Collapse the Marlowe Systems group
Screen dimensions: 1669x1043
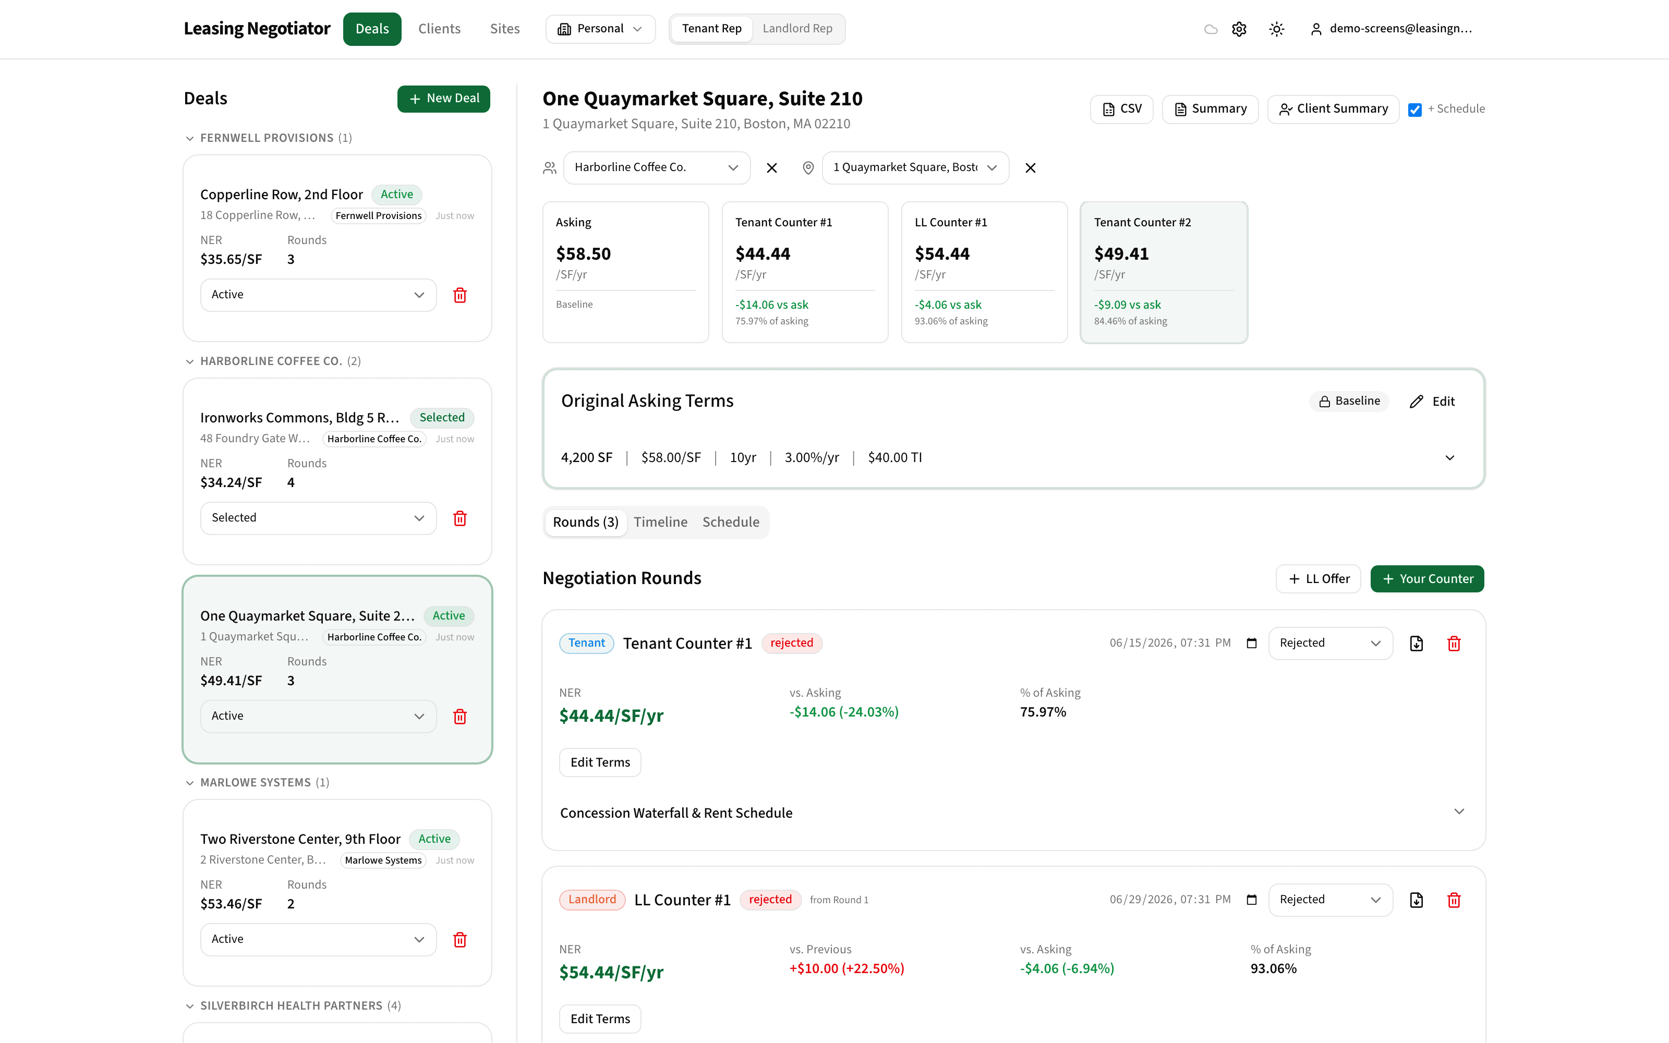pos(257,782)
